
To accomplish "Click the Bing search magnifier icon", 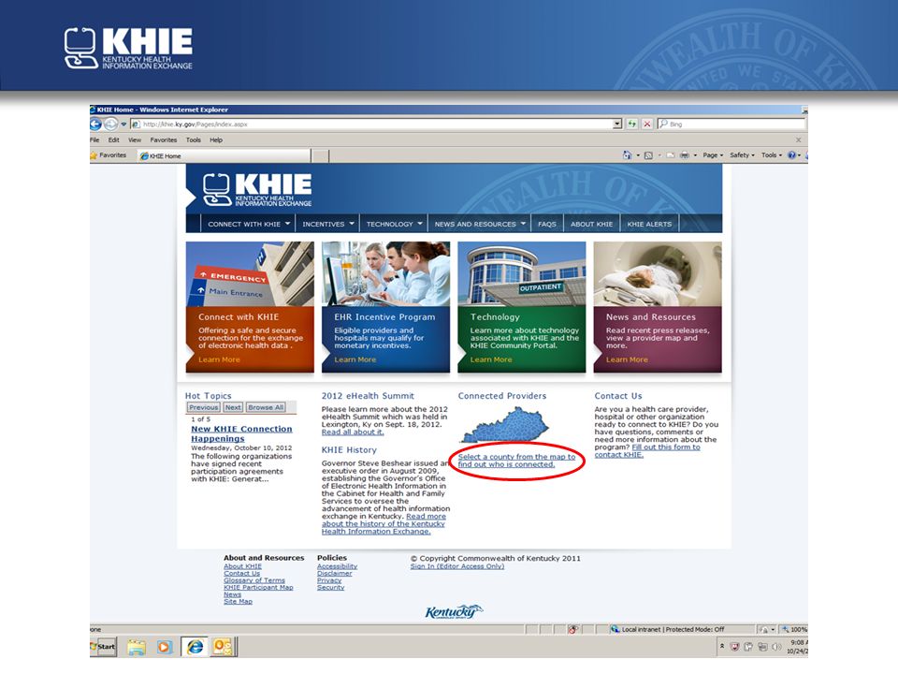I will [x=664, y=124].
